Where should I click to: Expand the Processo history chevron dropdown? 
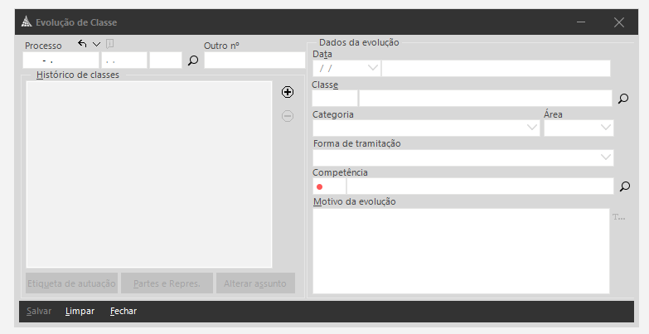click(96, 44)
